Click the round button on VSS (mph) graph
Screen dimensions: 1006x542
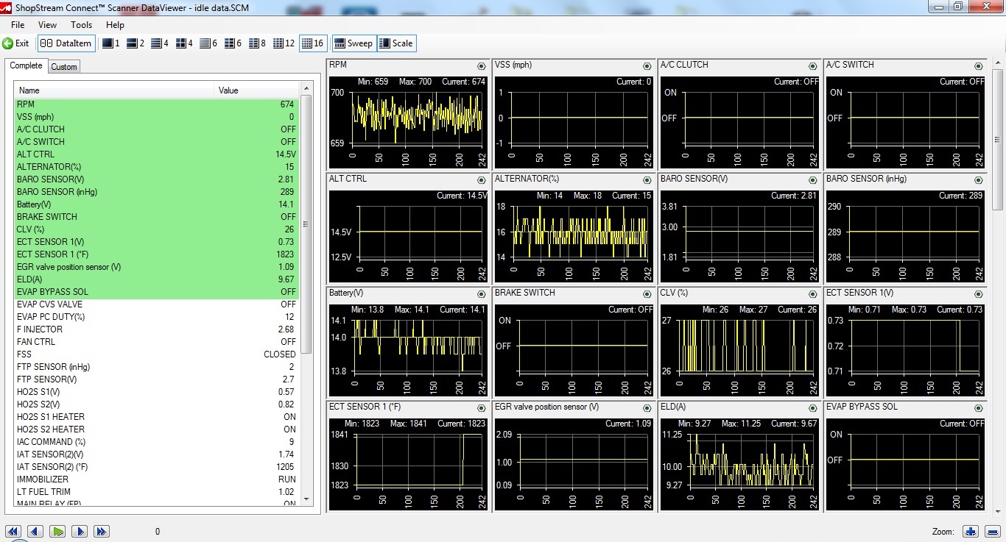(647, 66)
